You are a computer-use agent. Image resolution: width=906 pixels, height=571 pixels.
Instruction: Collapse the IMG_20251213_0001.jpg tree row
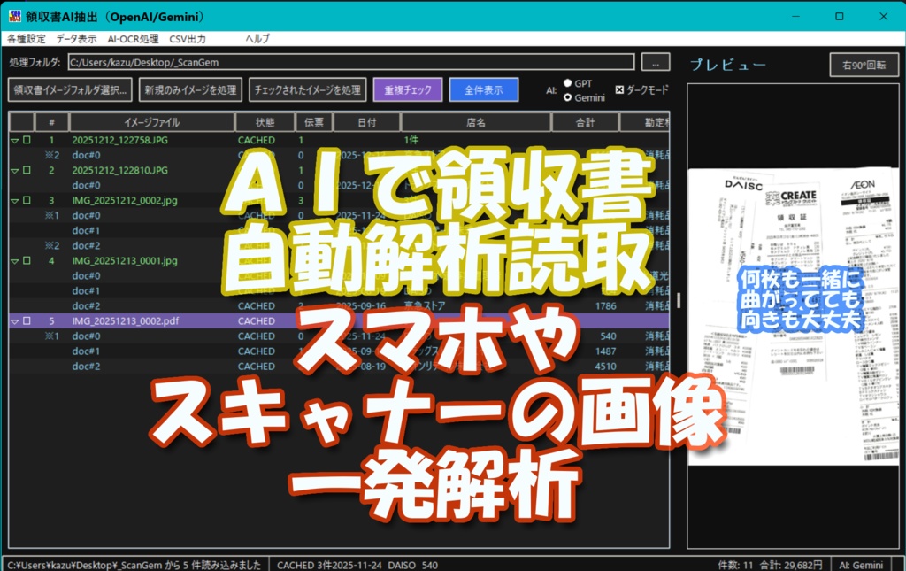tap(12, 260)
